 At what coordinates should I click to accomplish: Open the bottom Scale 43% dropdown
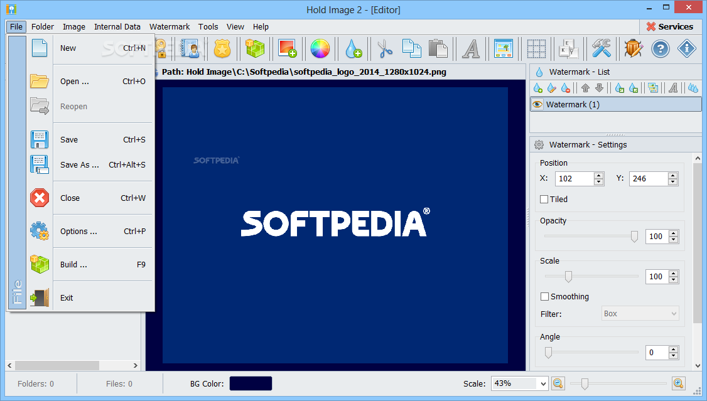(543, 384)
